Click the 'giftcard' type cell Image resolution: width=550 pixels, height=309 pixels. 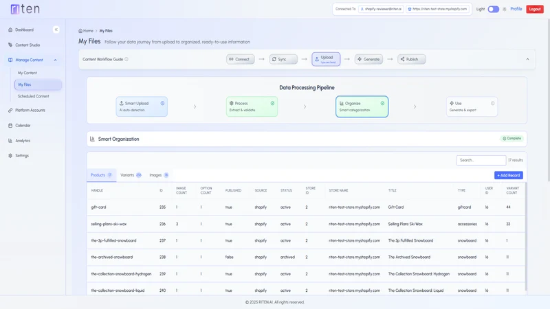464,207
